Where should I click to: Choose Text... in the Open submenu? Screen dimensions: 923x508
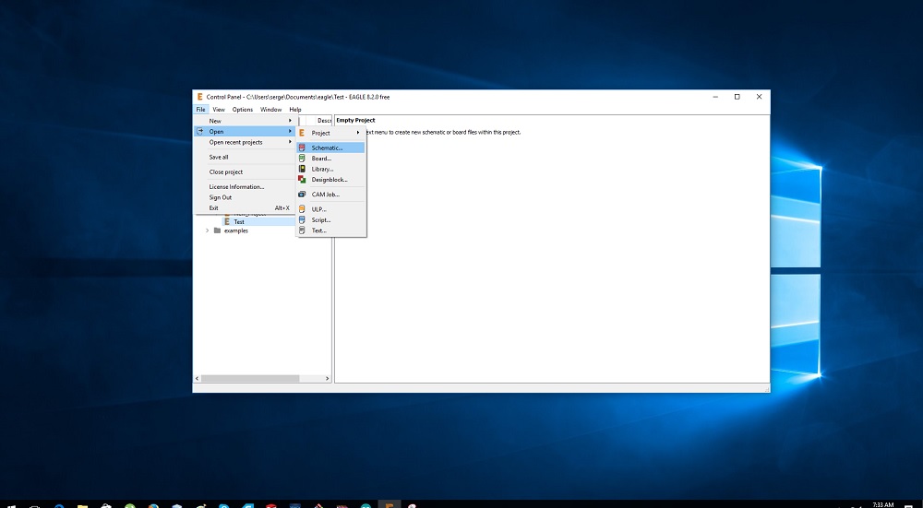(x=330, y=230)
